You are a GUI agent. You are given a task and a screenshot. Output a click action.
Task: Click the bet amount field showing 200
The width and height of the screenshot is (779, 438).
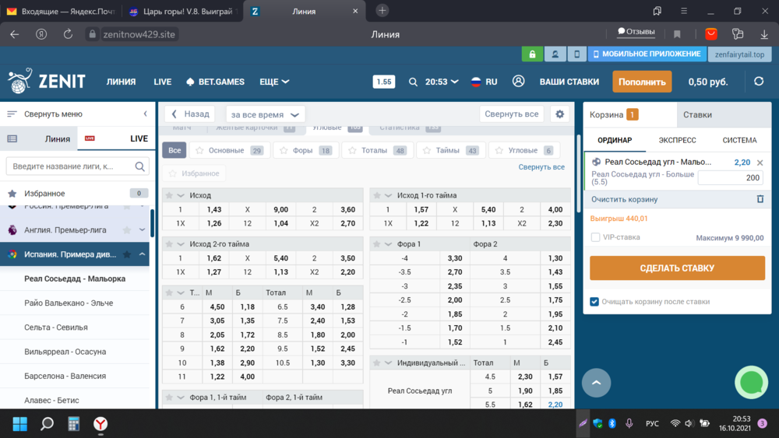coord(731,177)
